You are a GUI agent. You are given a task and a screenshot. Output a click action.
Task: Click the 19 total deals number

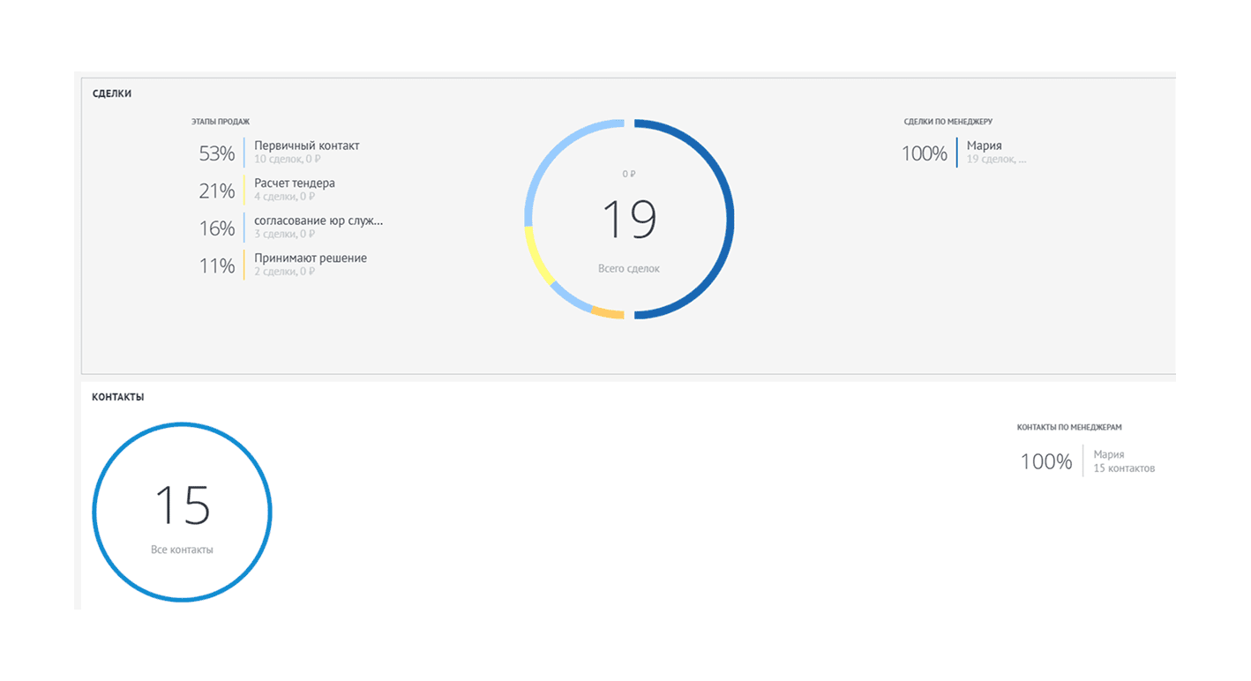point(629,221)
